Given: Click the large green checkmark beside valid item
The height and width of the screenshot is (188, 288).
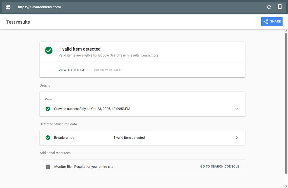Looking at the screenshot, I should [49, 50].
